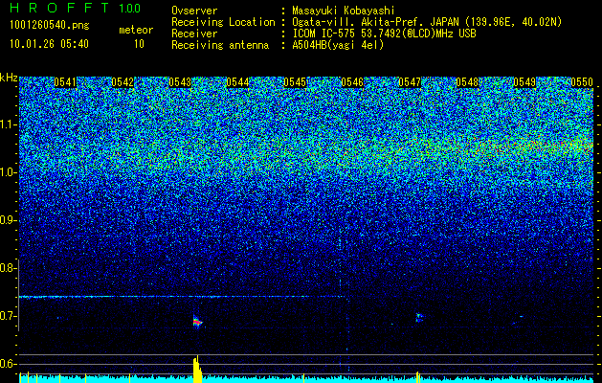Click the 0550 time marker
602x383 pixels.
(x=582, y=82)
